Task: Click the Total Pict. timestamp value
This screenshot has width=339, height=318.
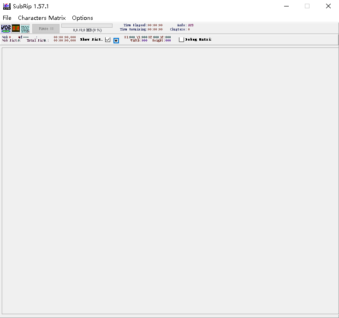Action: [65, 41]
